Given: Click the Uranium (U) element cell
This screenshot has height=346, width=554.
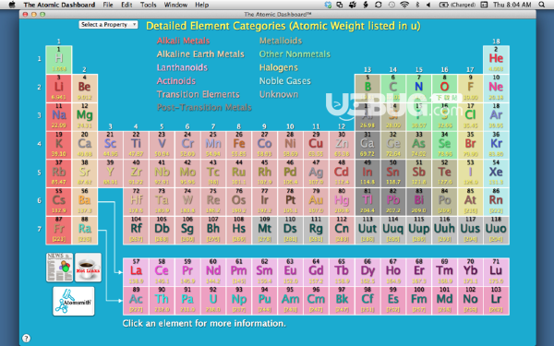Looking at the screenshot, I should [x=213, y=301].
